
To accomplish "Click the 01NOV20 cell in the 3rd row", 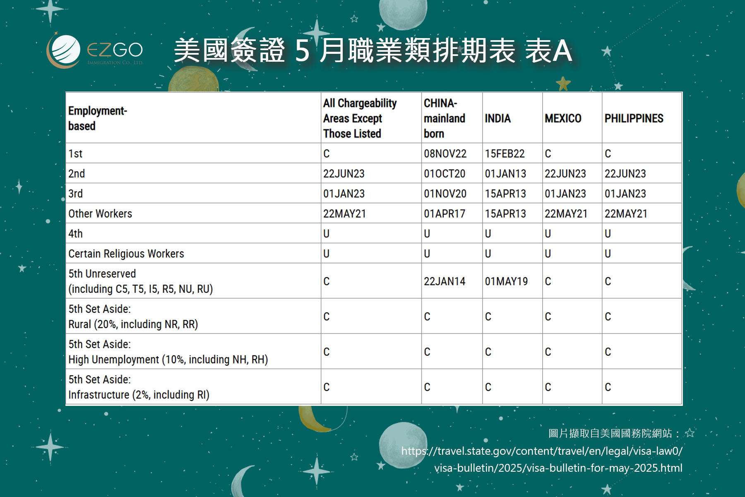I will coord(445,193).
